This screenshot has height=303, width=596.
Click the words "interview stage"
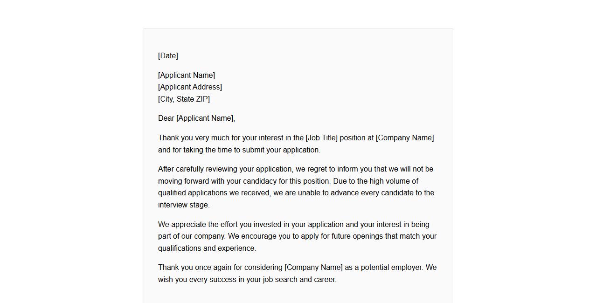(183, 205)
